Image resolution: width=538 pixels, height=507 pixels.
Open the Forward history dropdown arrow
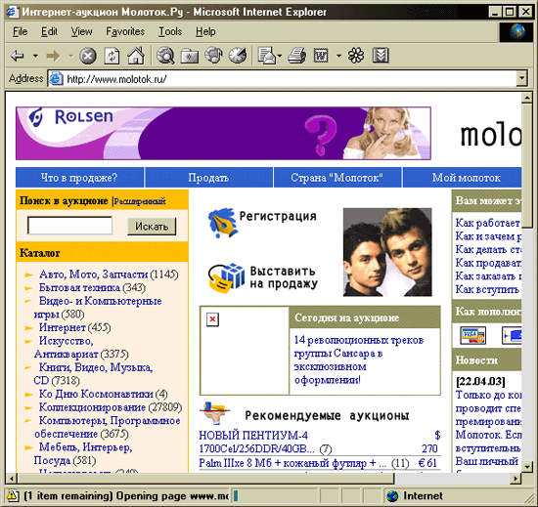tap(71, 56)
